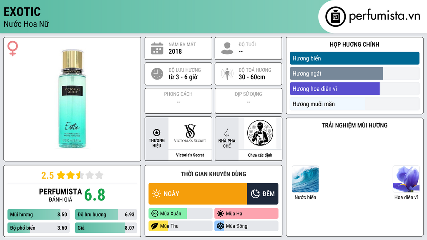Click the snowflake icon next to Mùa Đông
This screenshot has width=427, height=240.
pos(221,226)
